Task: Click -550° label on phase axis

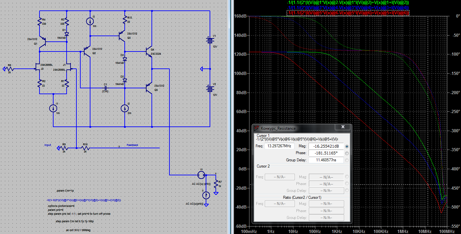Action: [x=454, y=226]
